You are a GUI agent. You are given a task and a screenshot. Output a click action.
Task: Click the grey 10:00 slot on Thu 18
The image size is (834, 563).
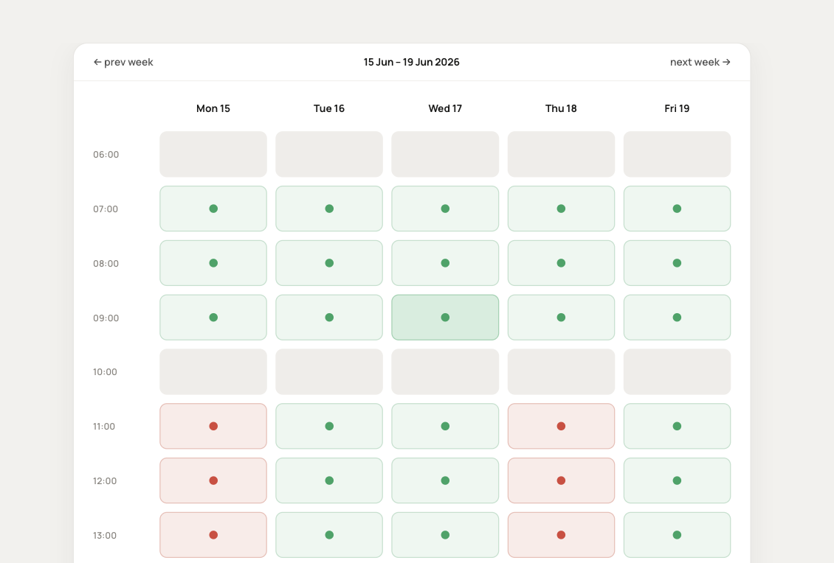tap(561, 372)
